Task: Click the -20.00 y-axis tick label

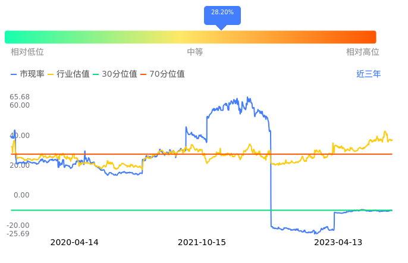Action: click(x=19, y=226)
